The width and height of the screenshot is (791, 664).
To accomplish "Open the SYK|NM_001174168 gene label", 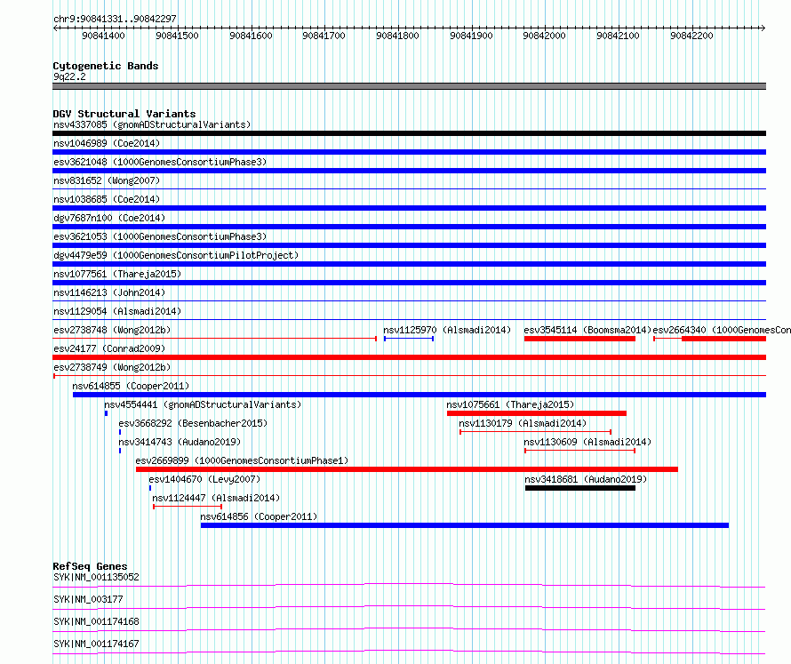I will pos(96,621).
